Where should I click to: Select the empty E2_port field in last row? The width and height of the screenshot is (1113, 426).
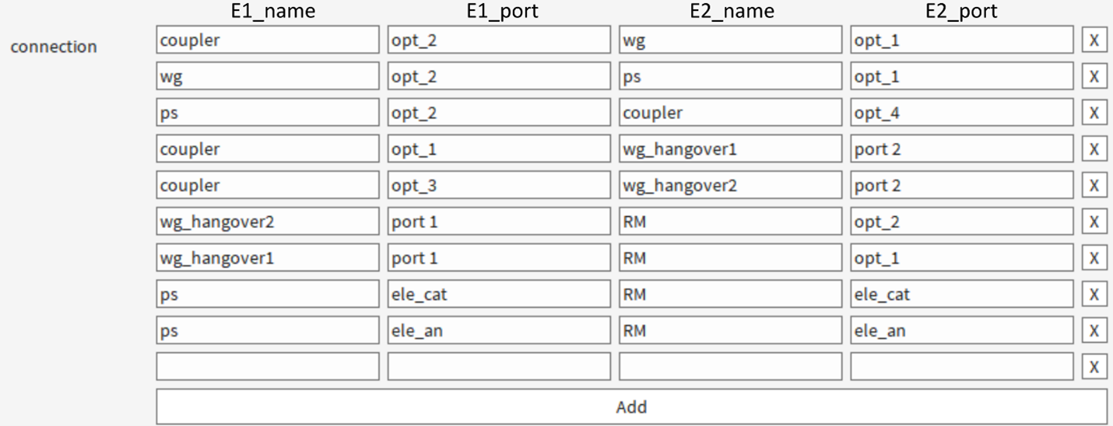(x=963, y=367)
